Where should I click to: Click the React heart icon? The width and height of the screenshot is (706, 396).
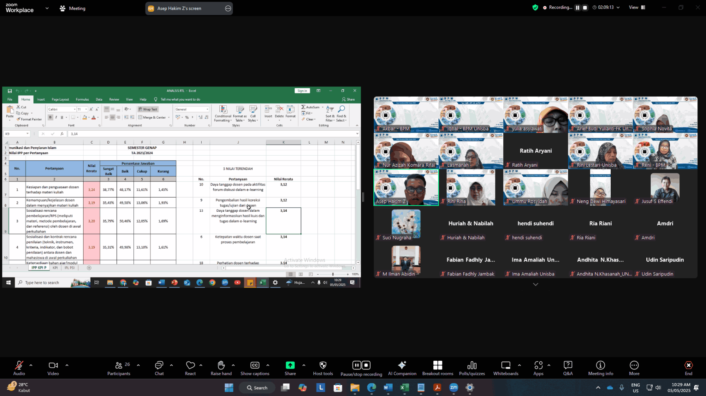point(190,365)
